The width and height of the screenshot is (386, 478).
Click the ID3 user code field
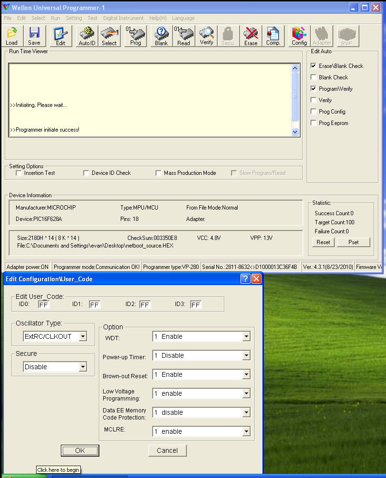click(196, 305)
